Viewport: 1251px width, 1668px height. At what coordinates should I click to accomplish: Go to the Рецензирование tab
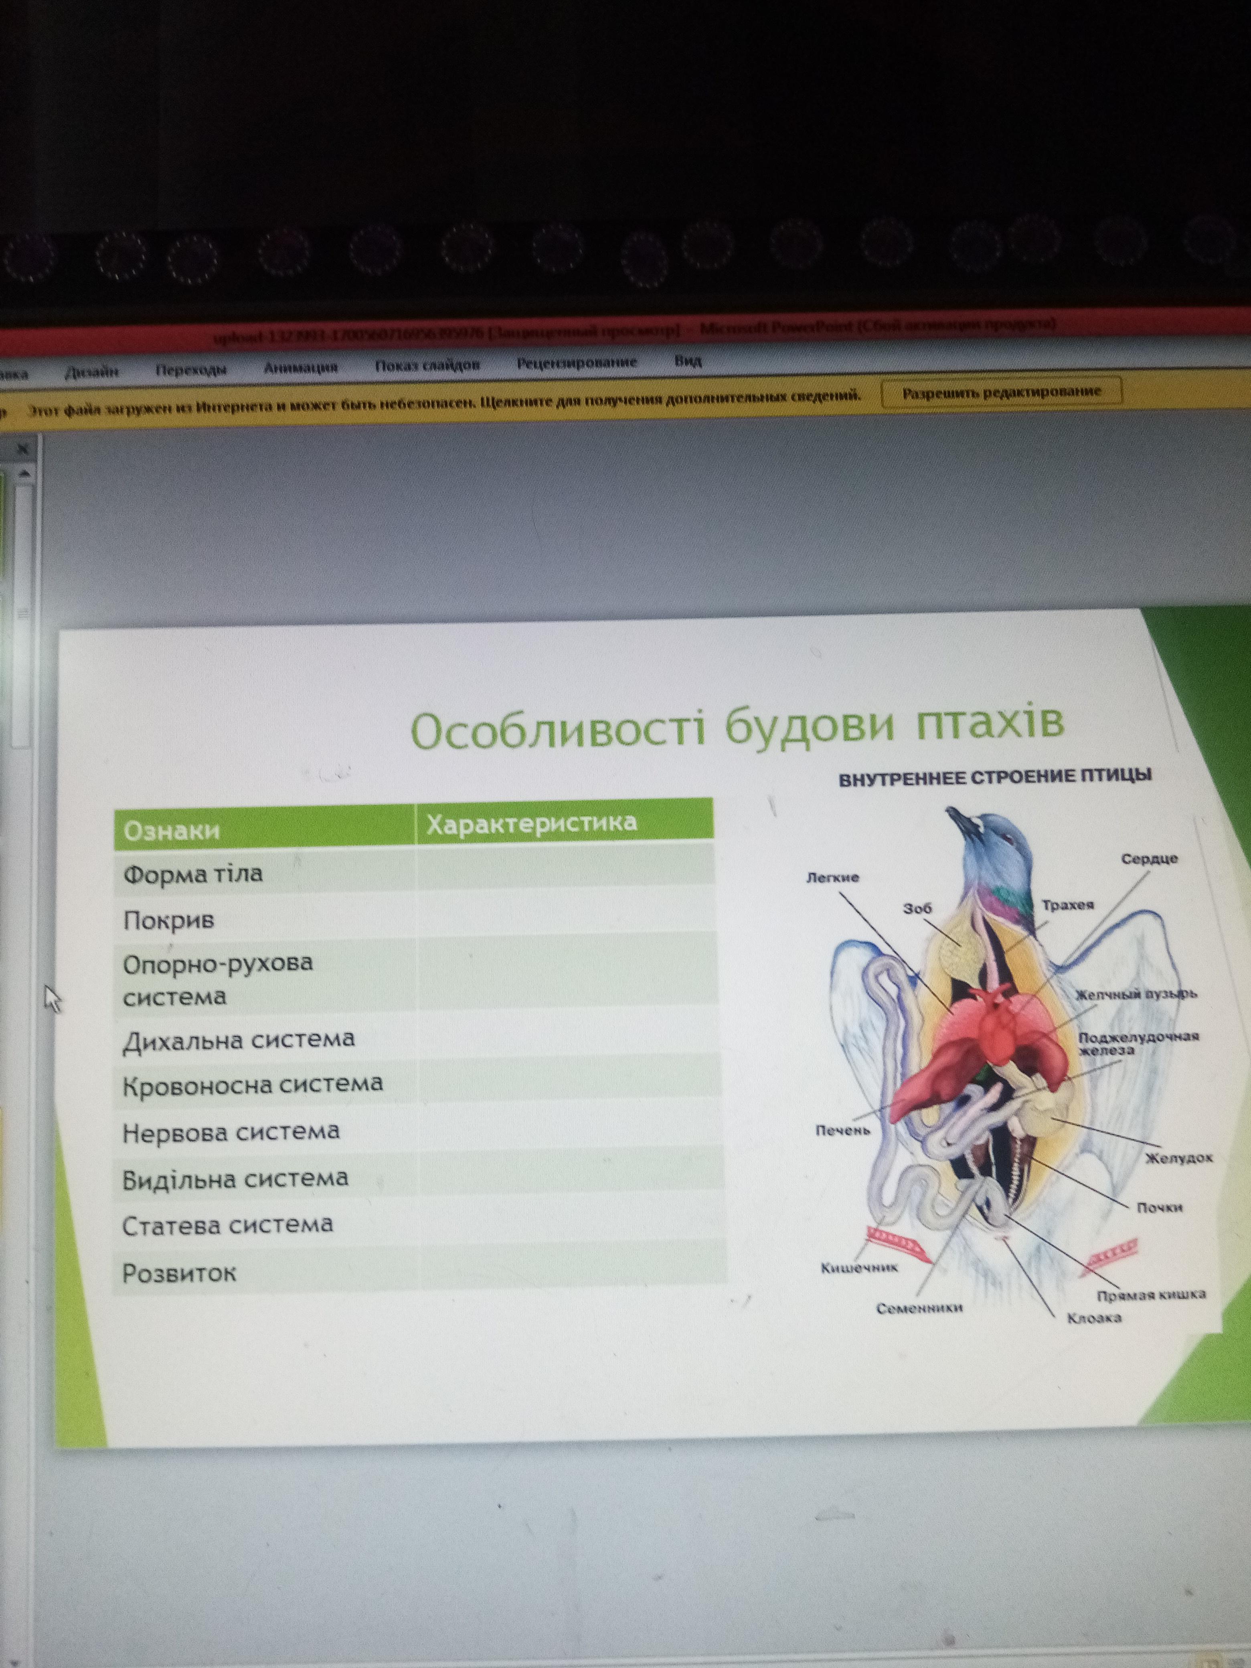[577, 363]
